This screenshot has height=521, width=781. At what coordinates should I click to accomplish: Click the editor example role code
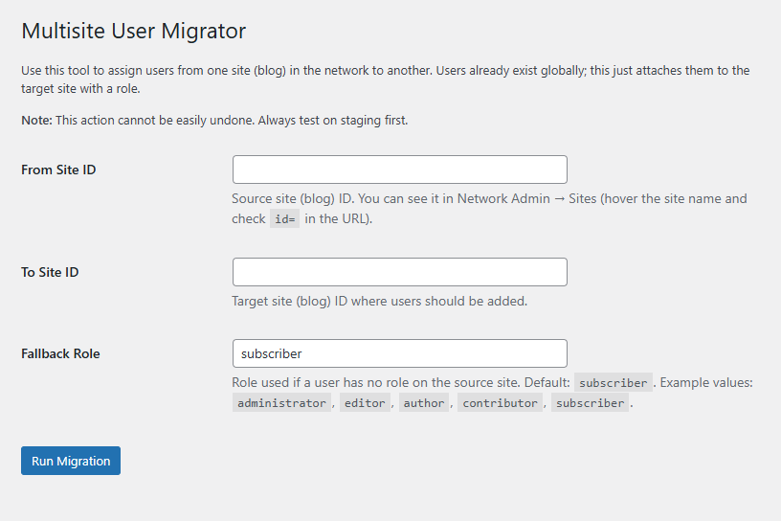point(365,403)
